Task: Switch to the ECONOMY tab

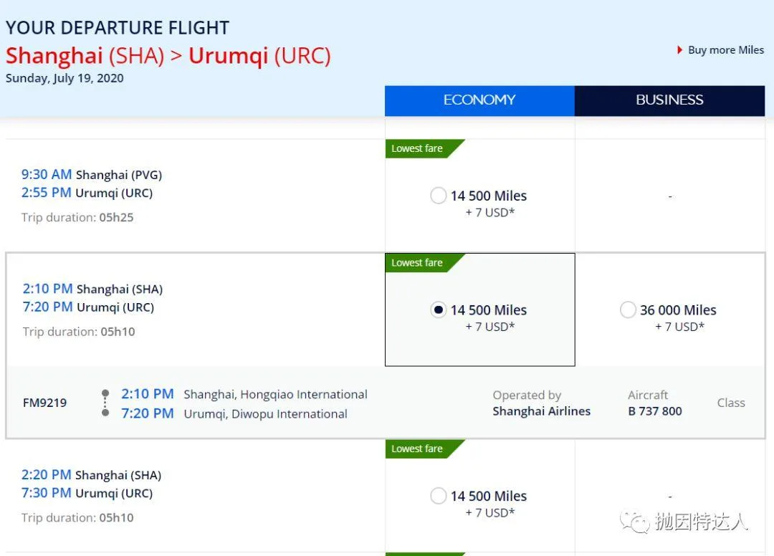Action: 479,100
